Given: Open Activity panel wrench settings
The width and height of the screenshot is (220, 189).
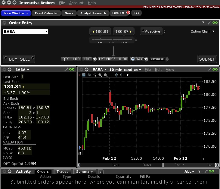Looking at the screenshot, I should pyautogui.click(x=206, y=171).
